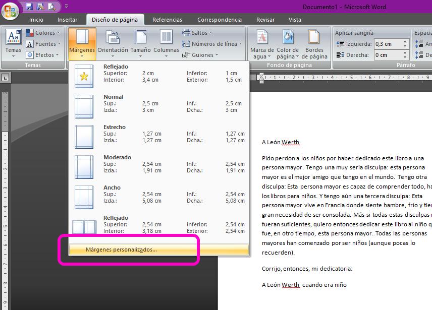Choose Márgenes personalizados option
The width and height of the screenshot is (432, 310).
121,250
